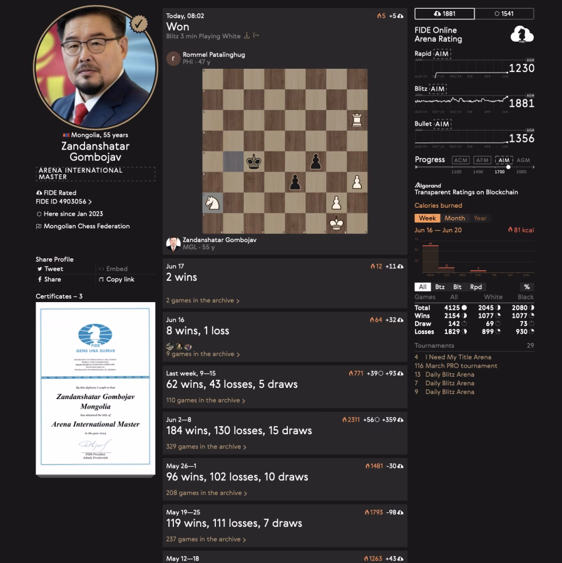Expand 110 games in the archive
This screenshot has width=562, height=563.
click(x=205, y=400)
